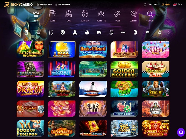Open the Live casino category icon
This screenshot has width=186, height=139.
click(69, 14)
